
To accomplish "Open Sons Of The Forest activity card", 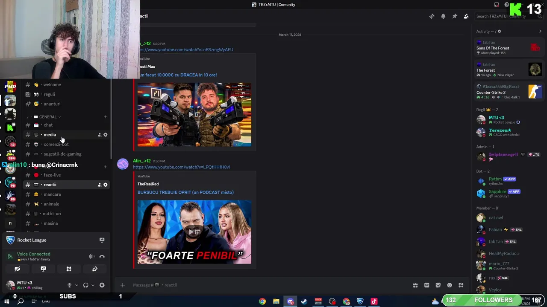I will coord(509,48).
